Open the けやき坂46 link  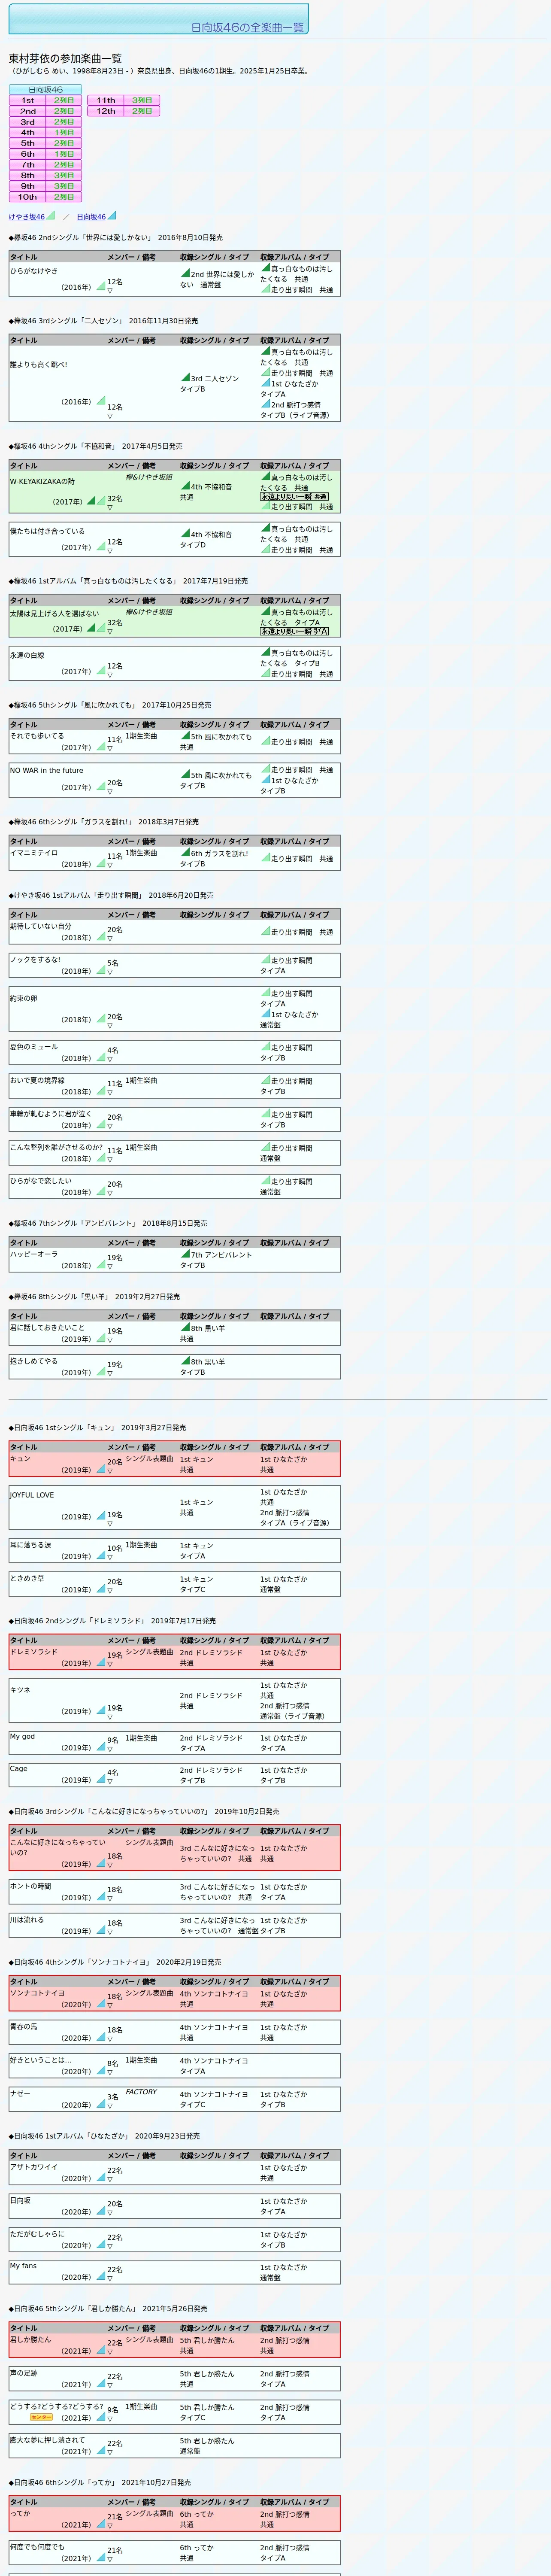point(27,216)
